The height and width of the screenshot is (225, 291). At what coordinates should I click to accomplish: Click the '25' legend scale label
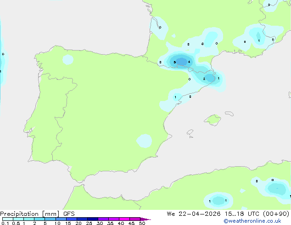89,223
